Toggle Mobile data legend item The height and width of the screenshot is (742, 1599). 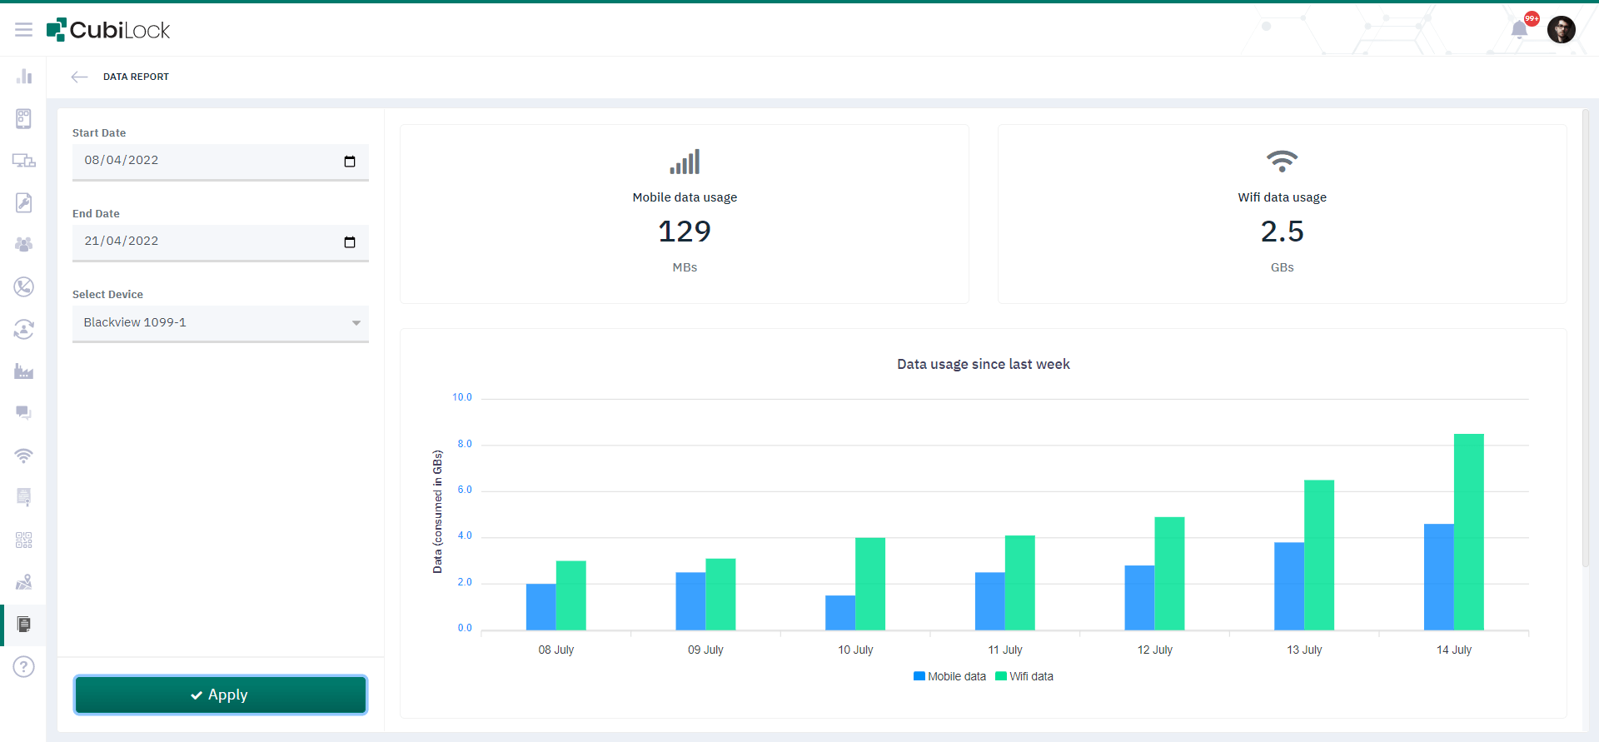point(949,676)
